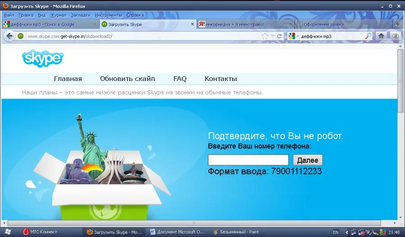Open the Инструменты menu
This screenshot has width=405, height=237.
coord(108,15)
